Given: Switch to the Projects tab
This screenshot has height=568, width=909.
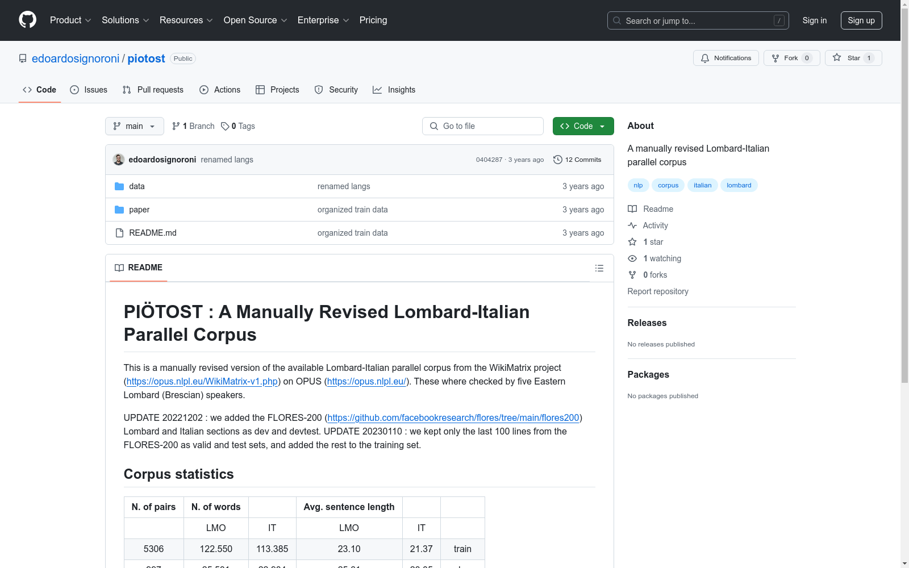Looking at the screenshot, I should [x=277, y=90].
